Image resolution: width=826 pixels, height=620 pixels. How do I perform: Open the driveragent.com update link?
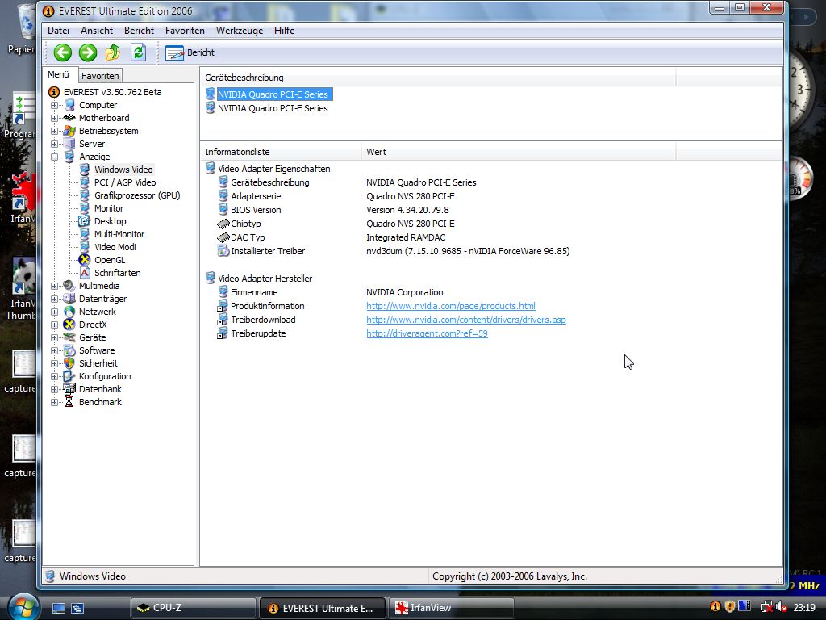click(427, 333)
